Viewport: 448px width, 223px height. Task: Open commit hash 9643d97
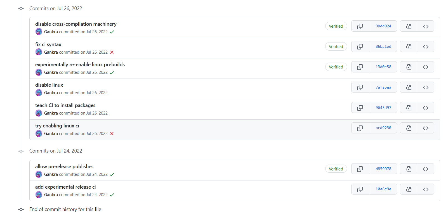tap(383, 107)
